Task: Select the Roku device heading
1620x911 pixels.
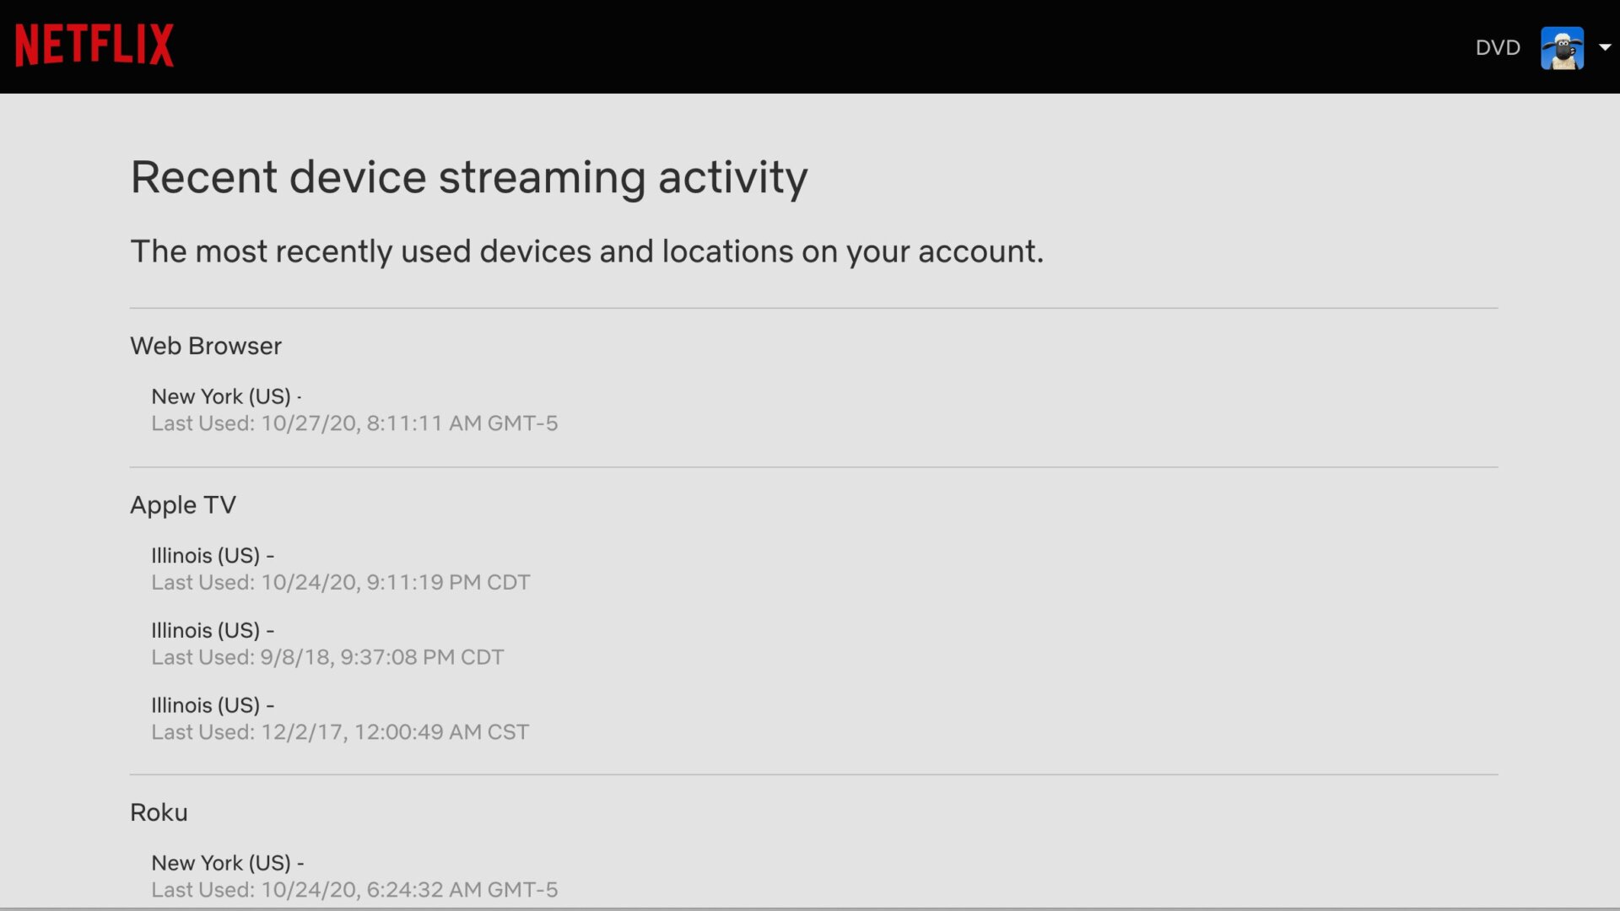Action: [x=159, y=812]
